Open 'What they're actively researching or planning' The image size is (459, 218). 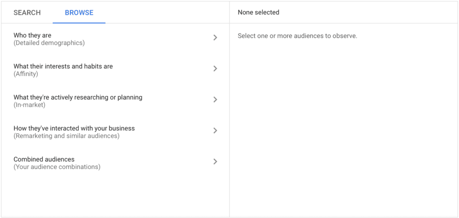coord(78,97)
